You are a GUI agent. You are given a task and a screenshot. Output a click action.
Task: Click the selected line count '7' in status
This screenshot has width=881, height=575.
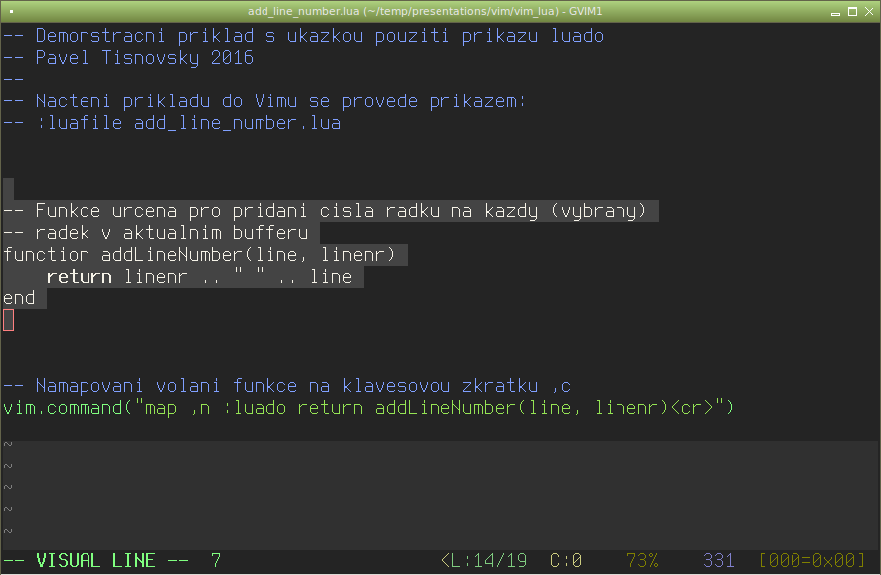point(217,561)
